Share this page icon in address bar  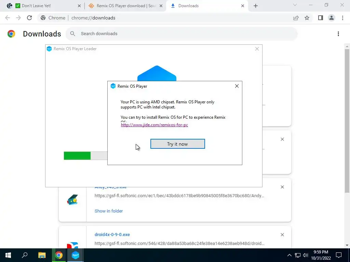(296, 18)
